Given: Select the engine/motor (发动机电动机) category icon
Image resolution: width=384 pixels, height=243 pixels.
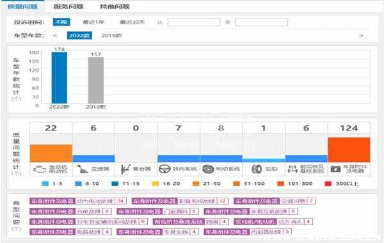Looking at the screenshot, I should [x=40, y=169].
